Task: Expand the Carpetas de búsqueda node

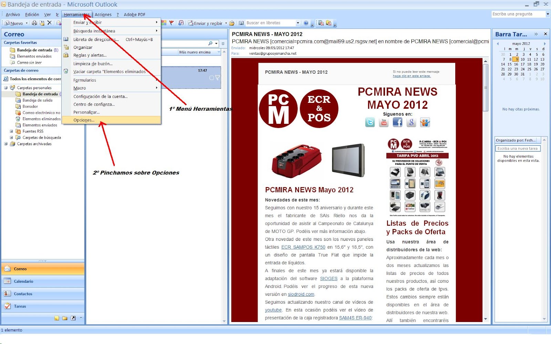Action: click(x=11, y=138)
